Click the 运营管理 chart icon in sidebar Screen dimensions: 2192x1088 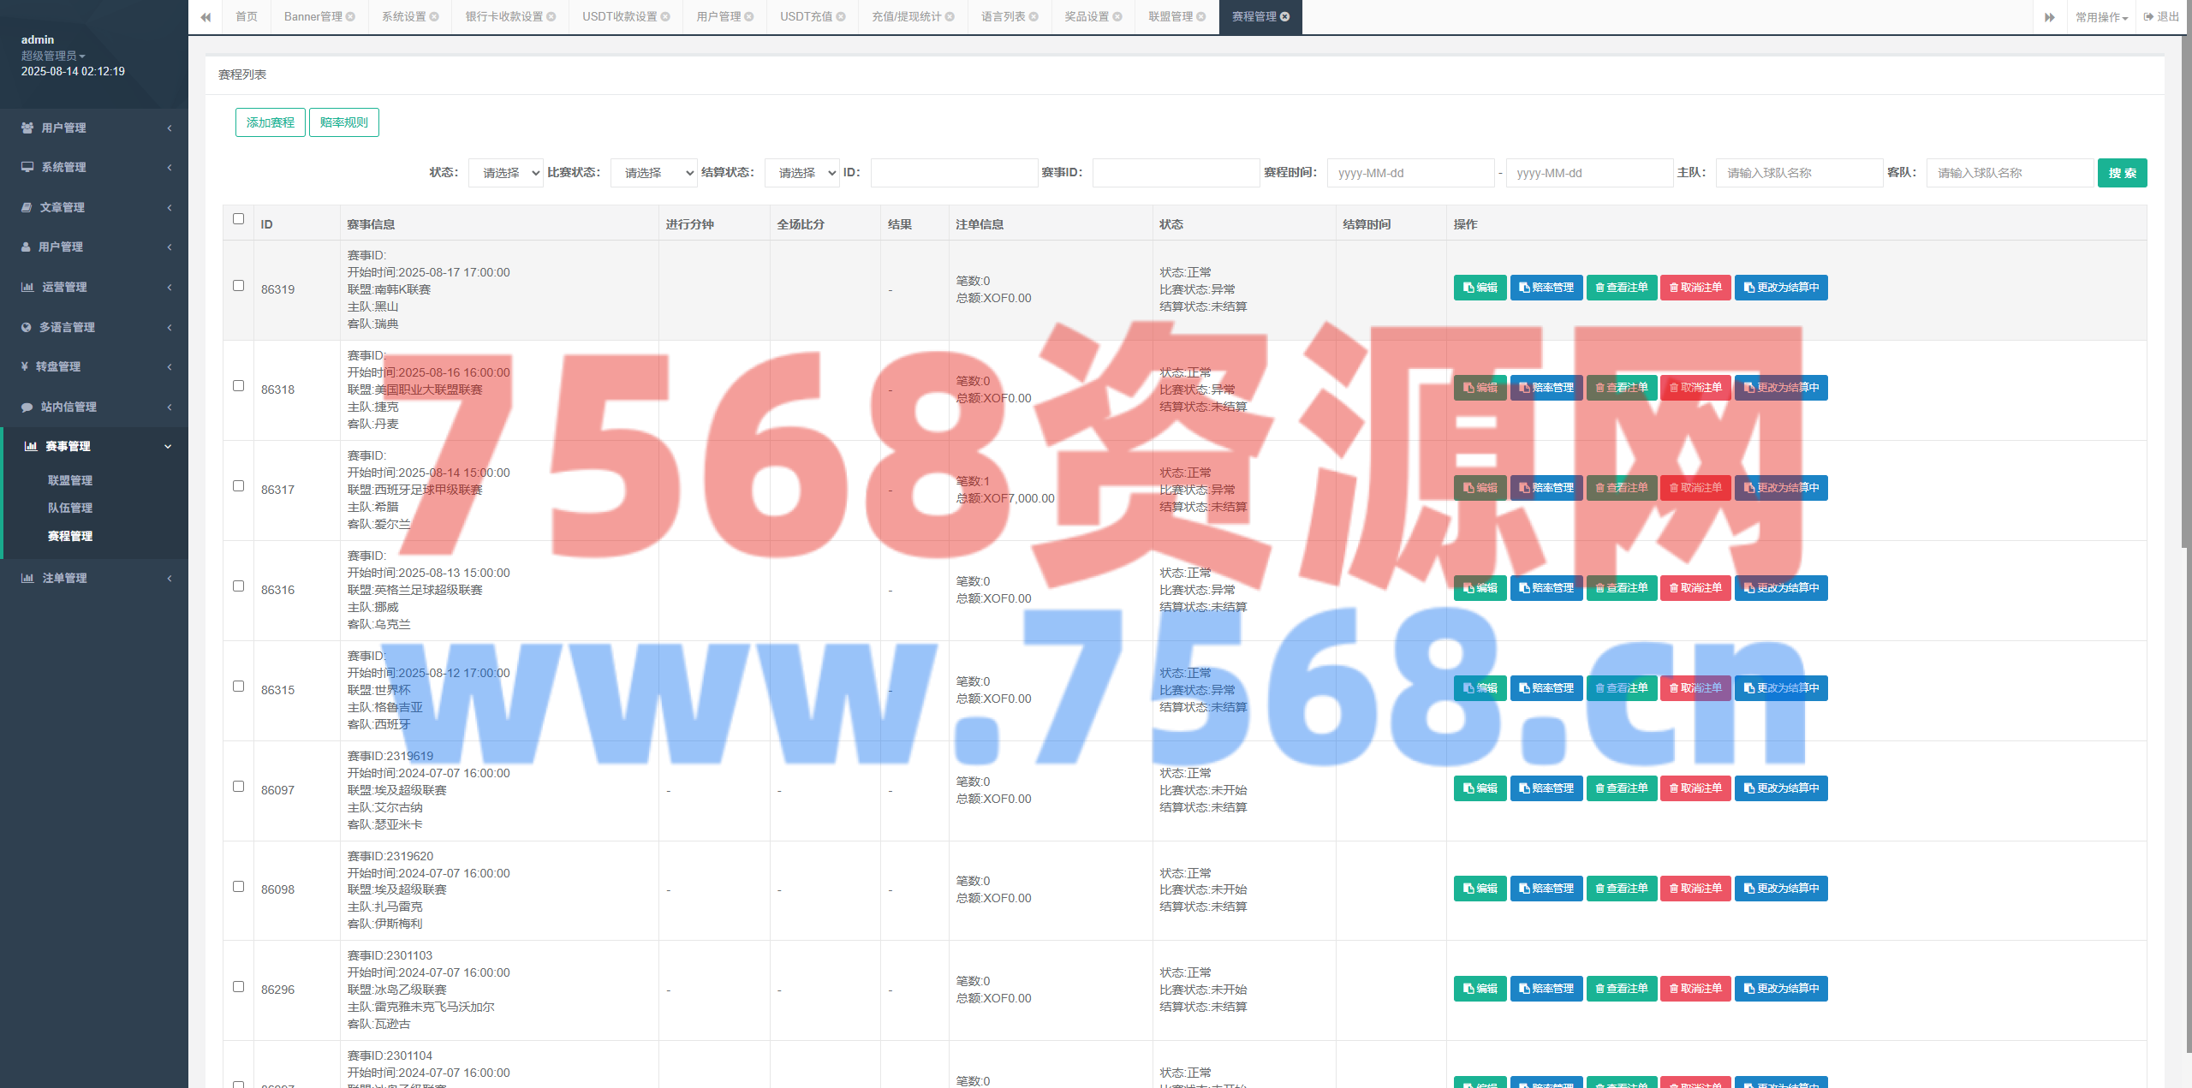(x=27, y=287)
